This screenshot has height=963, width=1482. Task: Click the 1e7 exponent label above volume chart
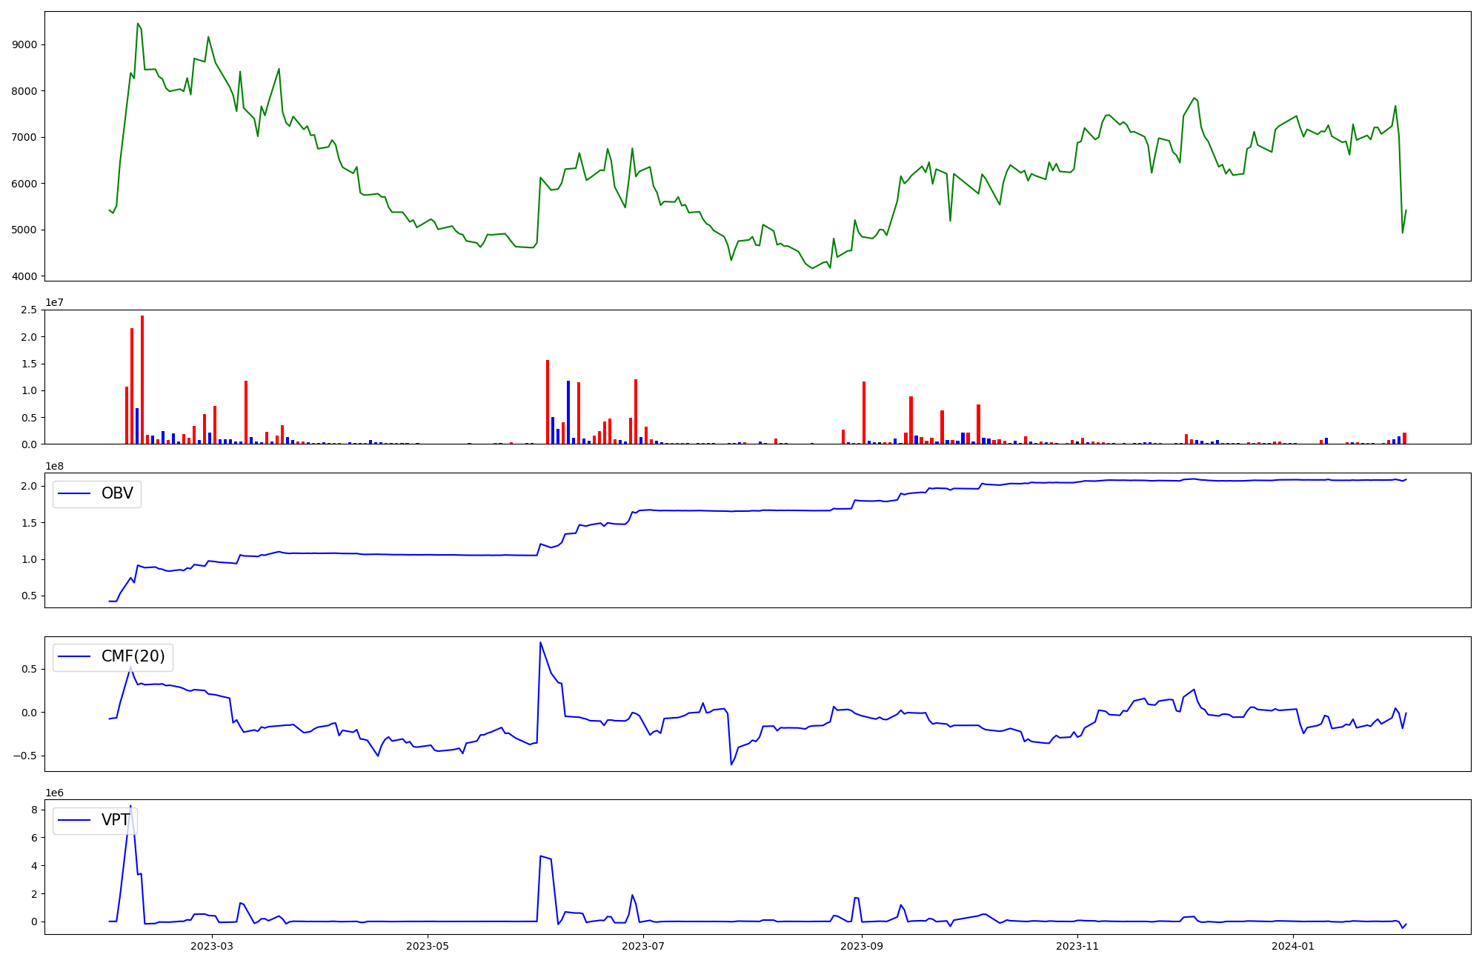coord(54,302)
